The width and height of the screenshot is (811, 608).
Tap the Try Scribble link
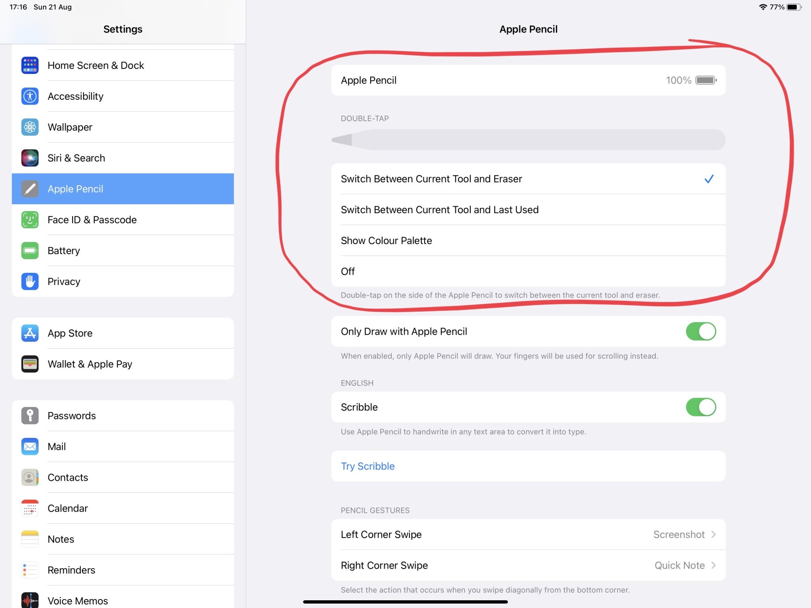(367, 466)
